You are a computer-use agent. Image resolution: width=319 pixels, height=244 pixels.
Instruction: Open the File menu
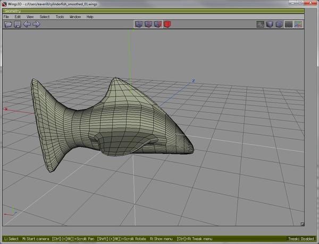click(x=6, y=17)
